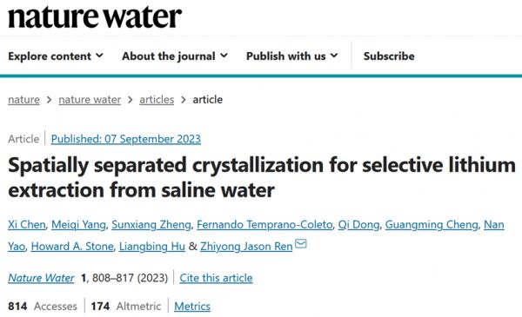Navigate to the articles breadcrumb
The image size is (522, 317).
157,100
